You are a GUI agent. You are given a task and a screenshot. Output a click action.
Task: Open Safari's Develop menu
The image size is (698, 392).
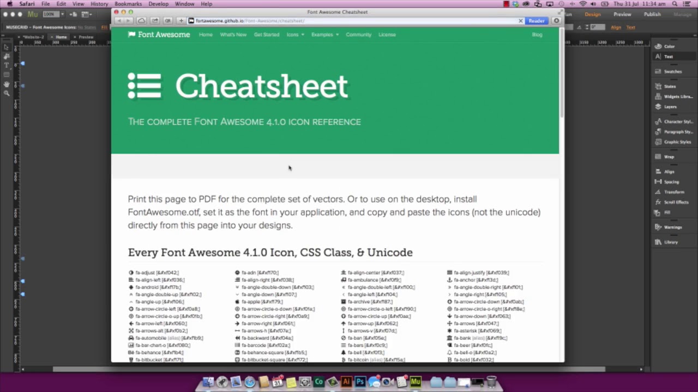158,4
